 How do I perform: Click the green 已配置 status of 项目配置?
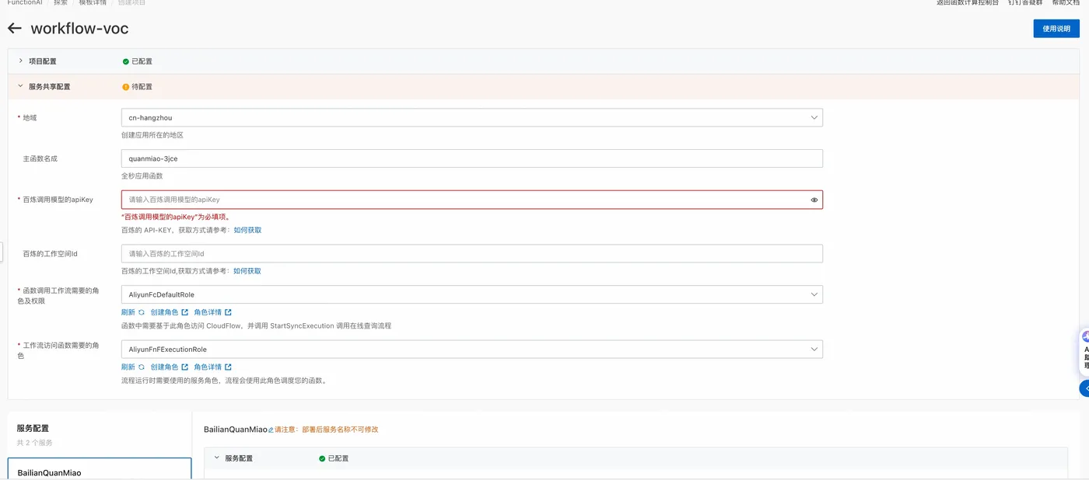point(138,61)
